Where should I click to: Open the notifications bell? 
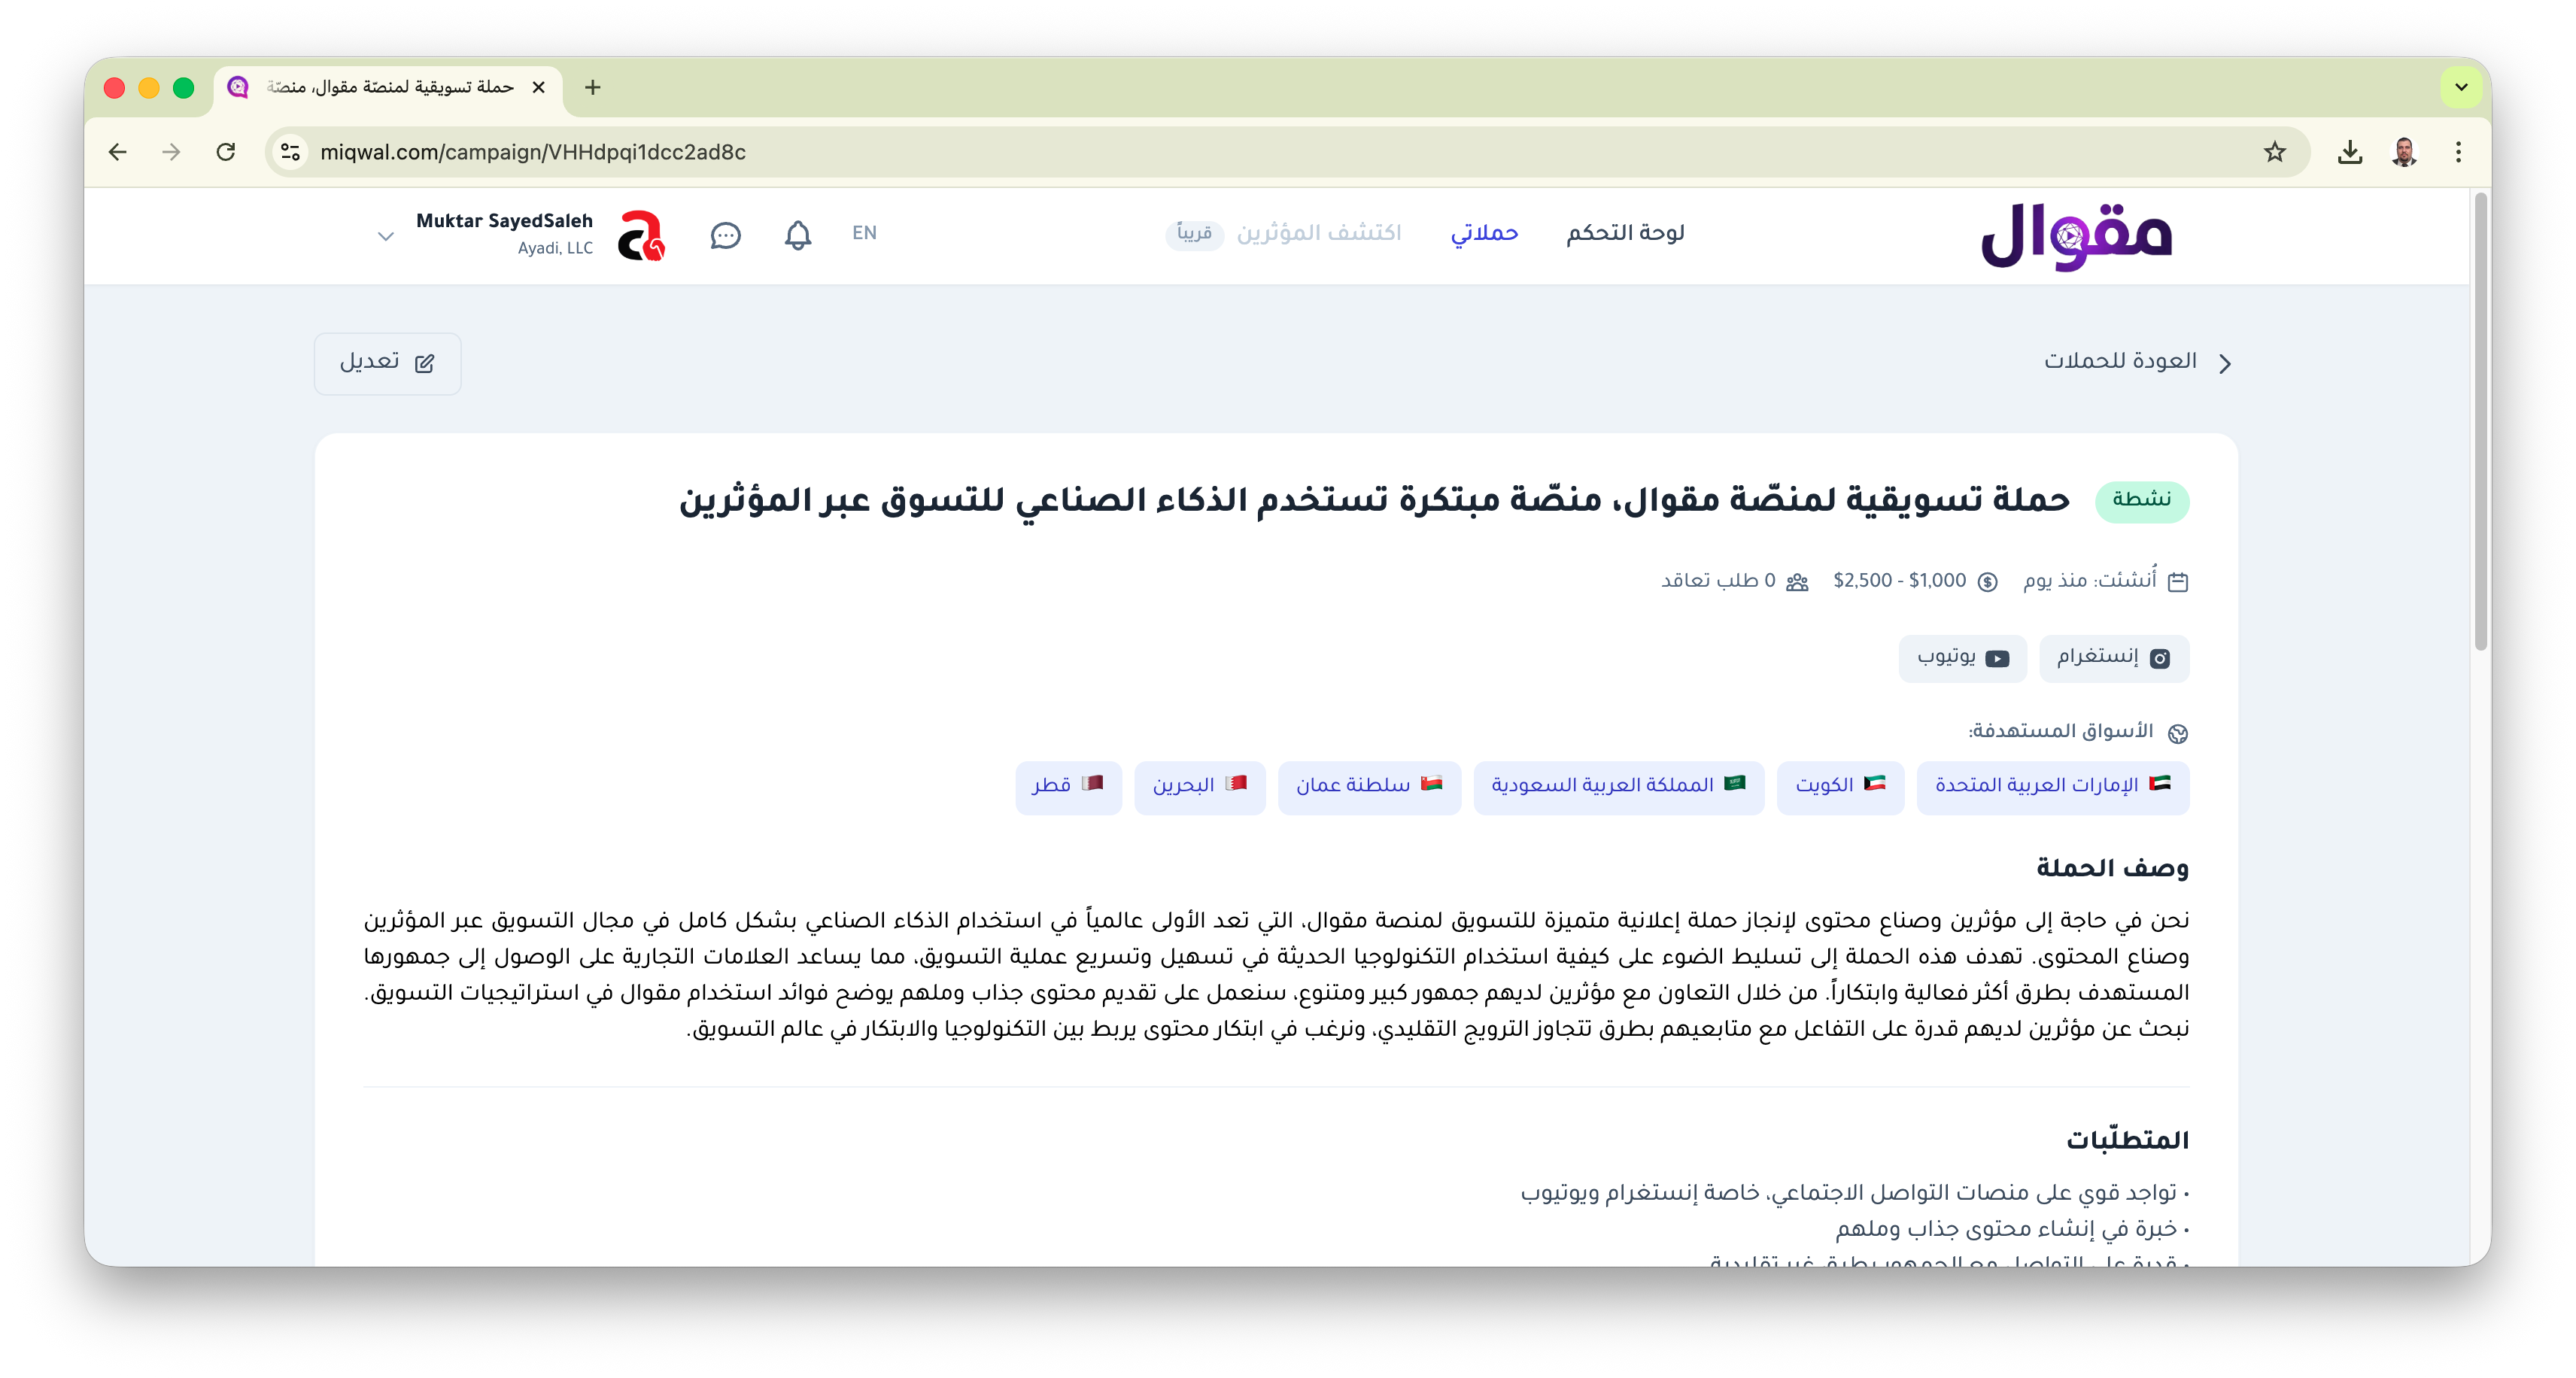[797, 235]
